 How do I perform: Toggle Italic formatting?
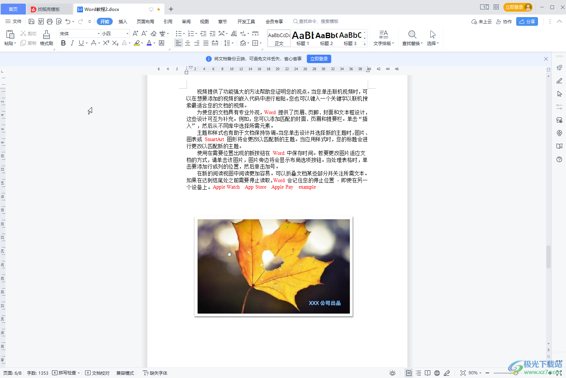tap(72, 43)
